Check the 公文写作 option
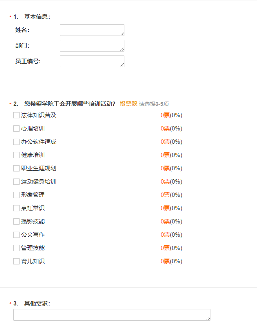Viewport: 257px width, 325px height. click(x=16, y=235)
